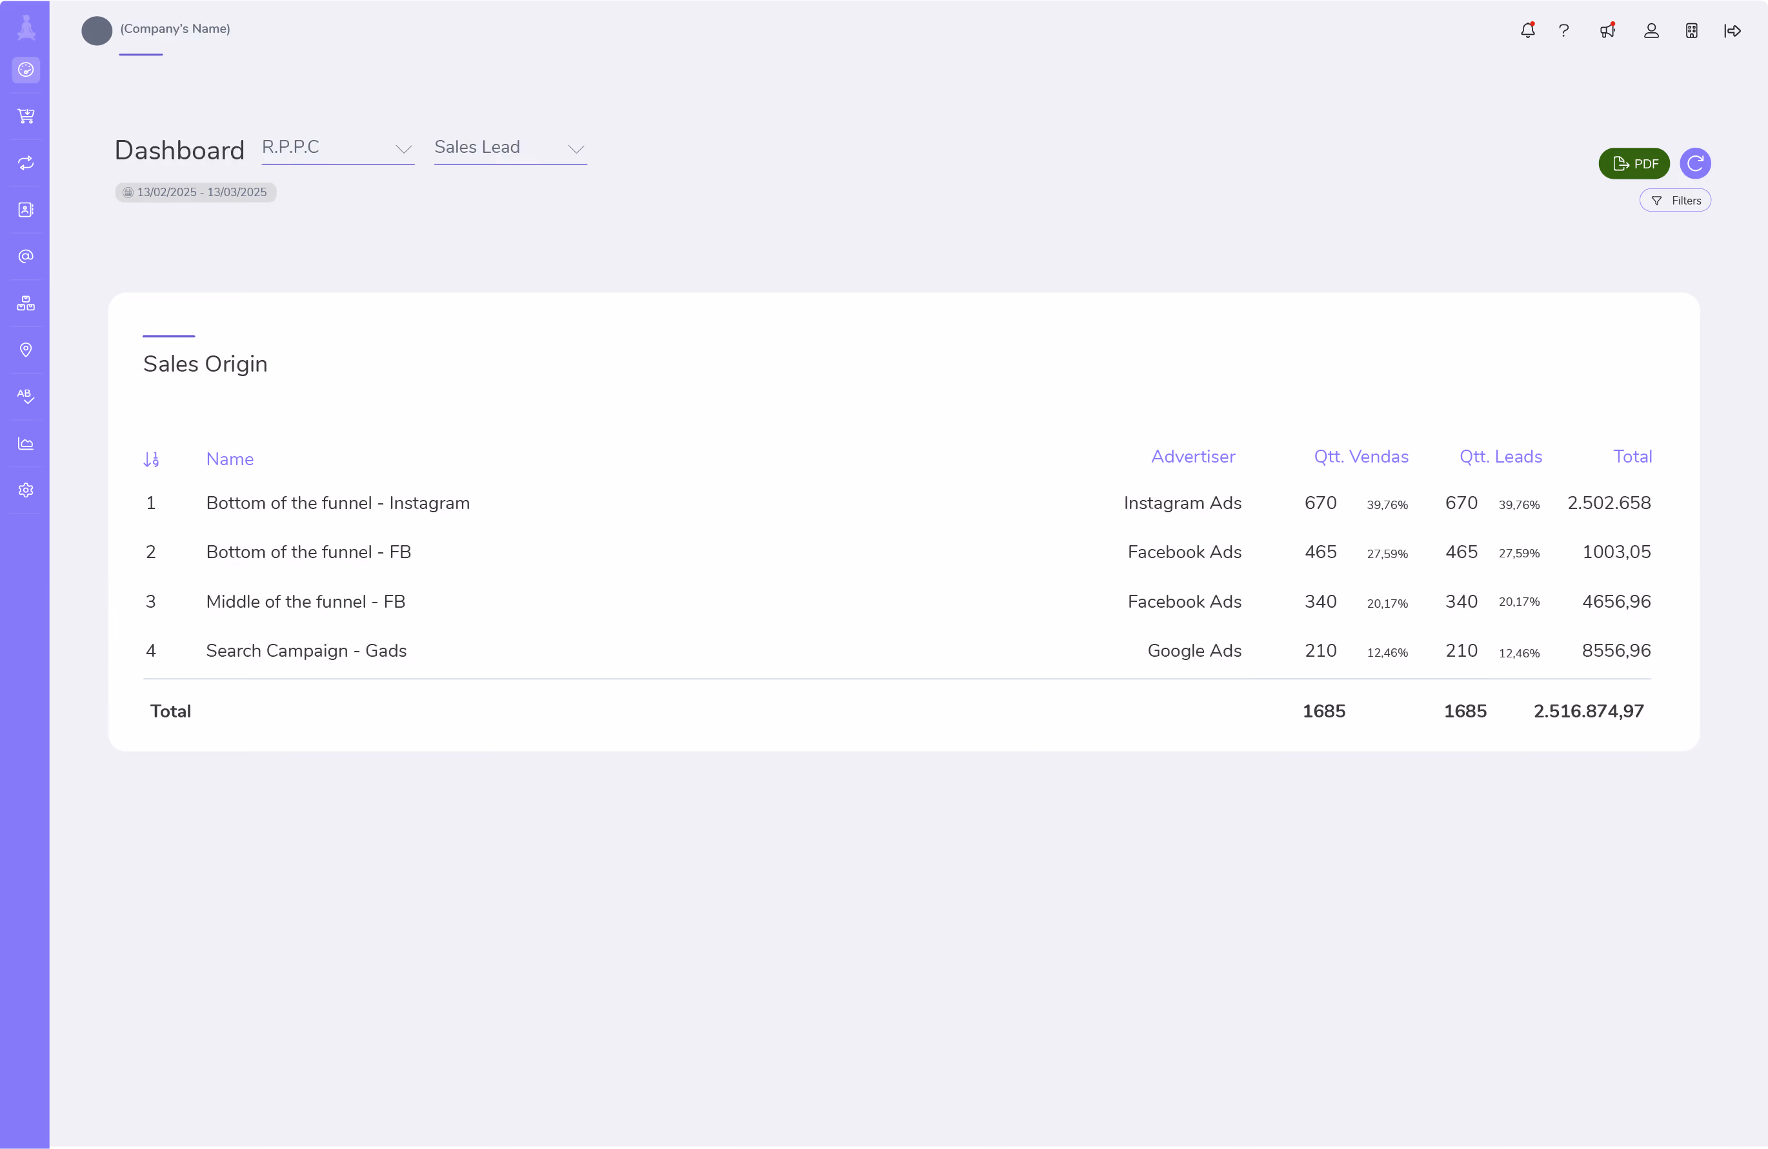Sort by the Qtt. Leads column header
This screenshot has width=1768, height=1149.
pos(1501,457)
